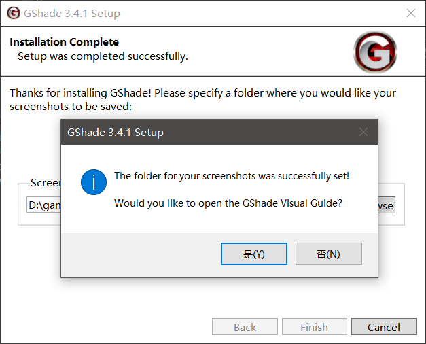Choose 是(Y) to open the Visual Guide
The image size is (426, 344).
tap(254, 254)
